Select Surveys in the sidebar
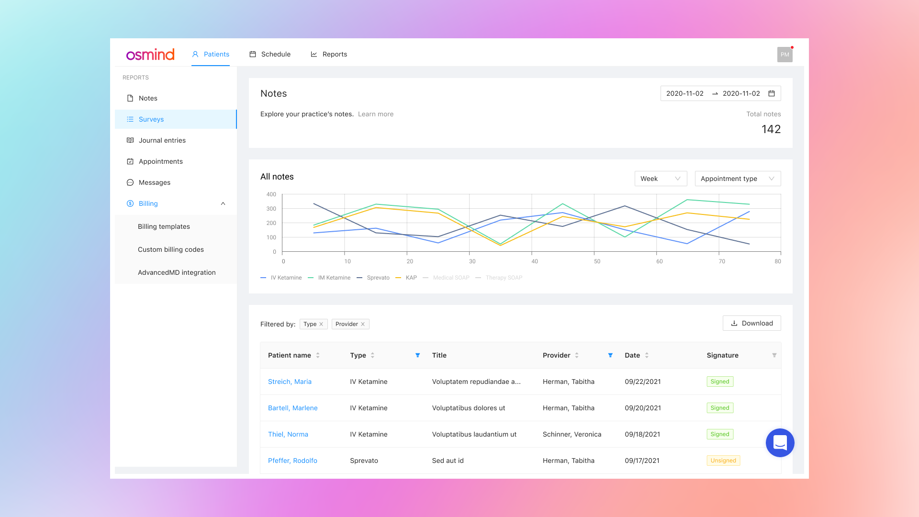Image resolution: width=919 pixels, height=517 pixels. click(x=176, y=119)
